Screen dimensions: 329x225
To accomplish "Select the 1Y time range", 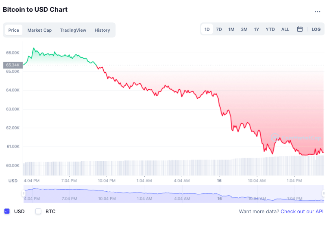I will tap(257, 29).
